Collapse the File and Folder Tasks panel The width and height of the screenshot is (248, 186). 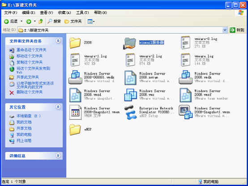(x=58, y=41)
